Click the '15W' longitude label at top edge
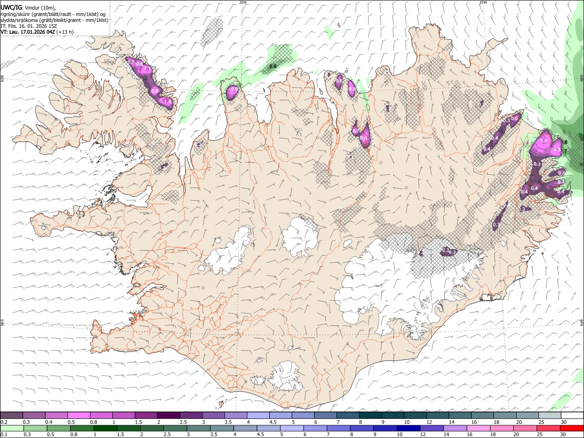 (x=483, y=2)
